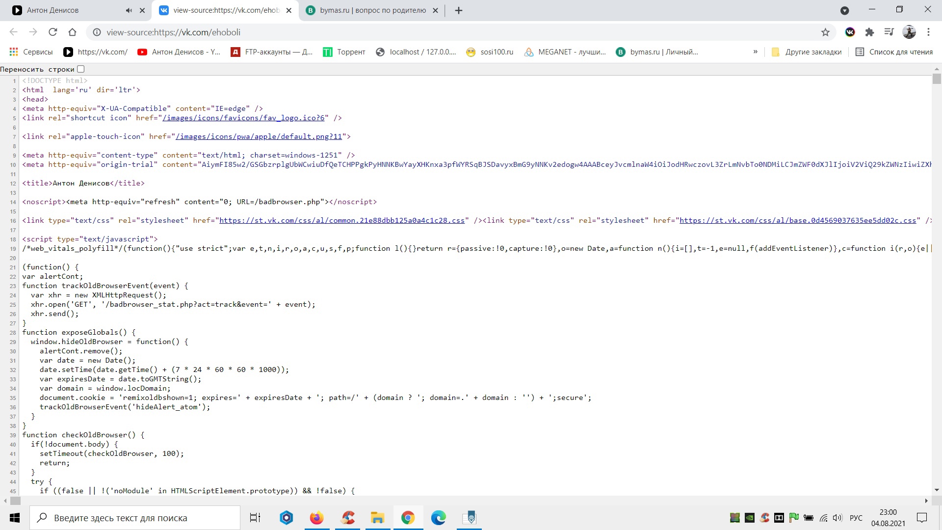Image resolution: width=942 pixels, height=530 pixels.
Task: Open the Extensions puzzle icon
Action: pos(869,32)
